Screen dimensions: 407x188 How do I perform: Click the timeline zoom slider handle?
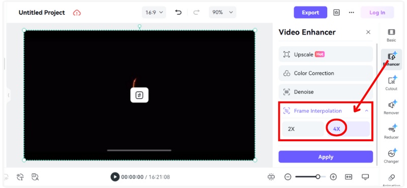pyautogui.click(x=317, y=177)
